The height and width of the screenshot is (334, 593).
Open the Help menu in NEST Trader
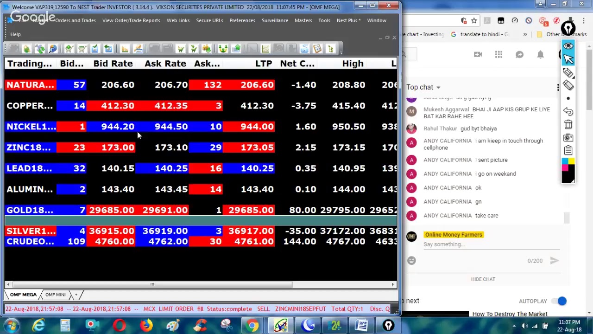click(15, 34)
